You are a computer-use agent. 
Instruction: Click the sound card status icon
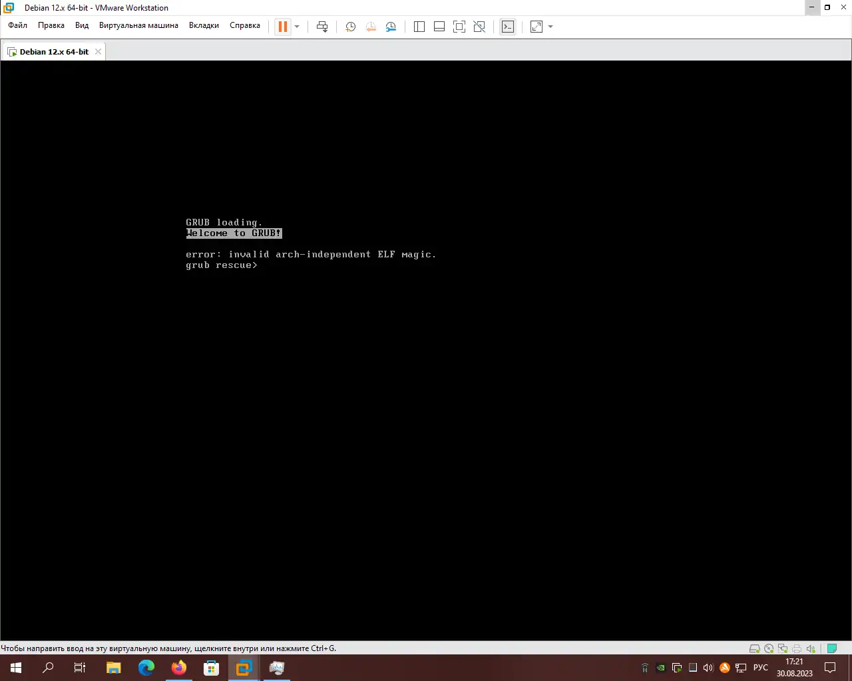click(811, 648)
